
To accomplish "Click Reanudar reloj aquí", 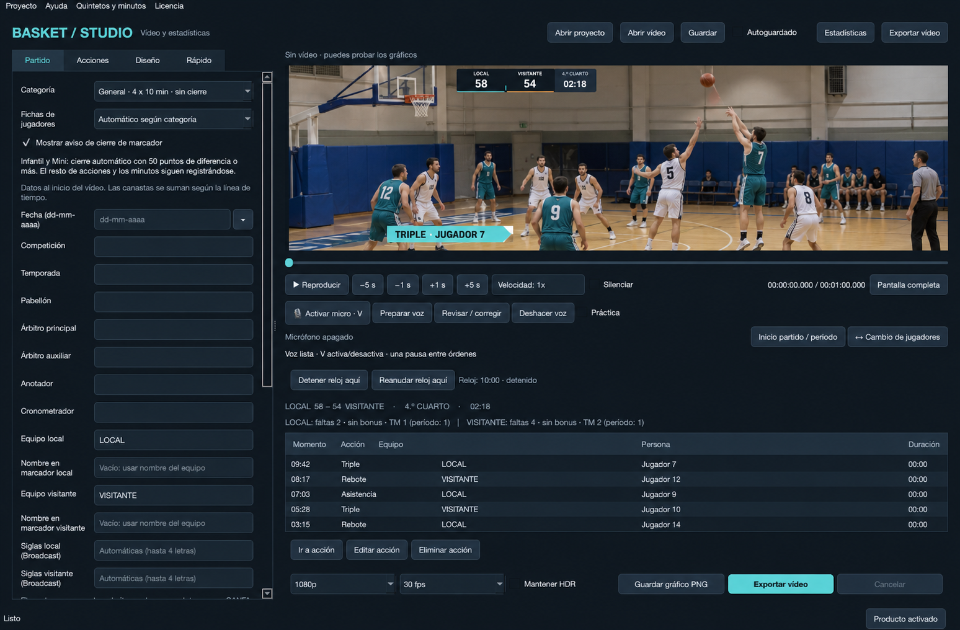I will coord(413,380).
